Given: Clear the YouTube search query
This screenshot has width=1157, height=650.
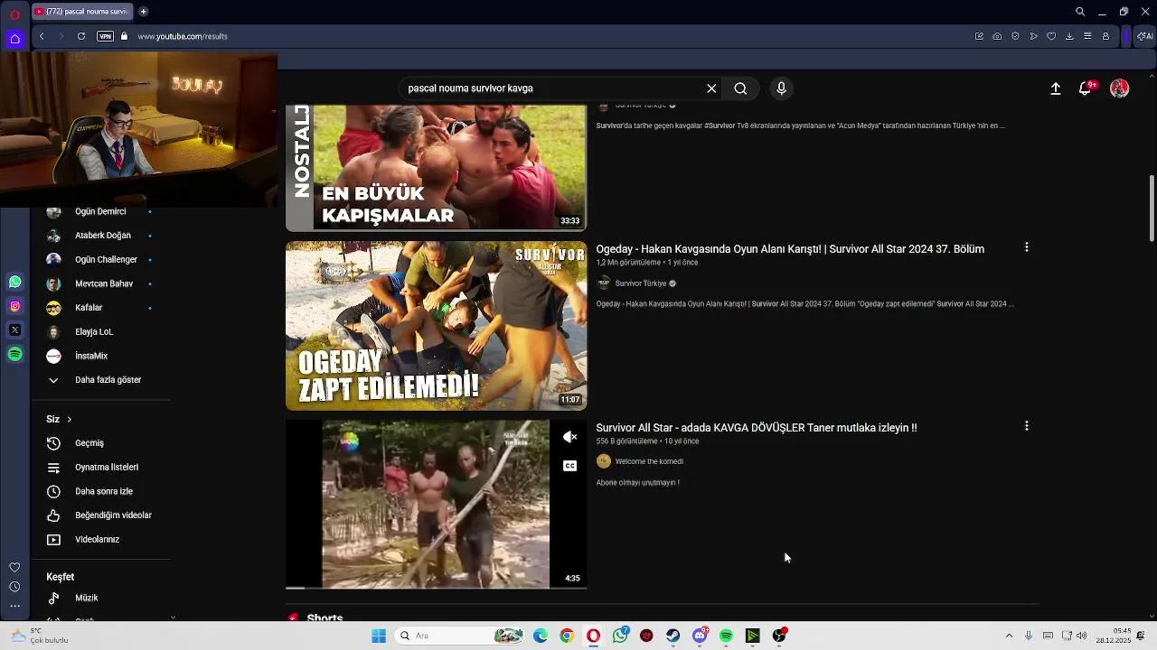Looking at the screenshot, I should [711, 88].
